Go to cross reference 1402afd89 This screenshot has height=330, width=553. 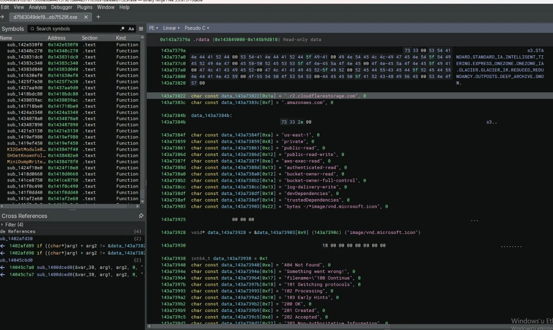(x=73, y=246)
